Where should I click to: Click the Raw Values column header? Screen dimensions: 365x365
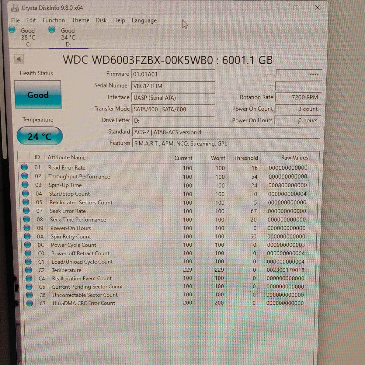[294, 158]
